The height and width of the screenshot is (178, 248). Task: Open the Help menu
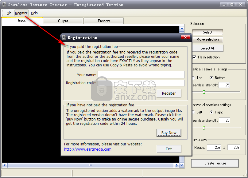click(x=34, y=13)
